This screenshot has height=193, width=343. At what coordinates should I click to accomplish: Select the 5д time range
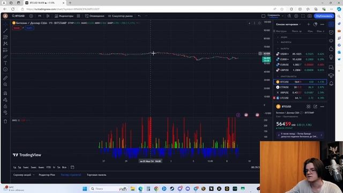19,167
